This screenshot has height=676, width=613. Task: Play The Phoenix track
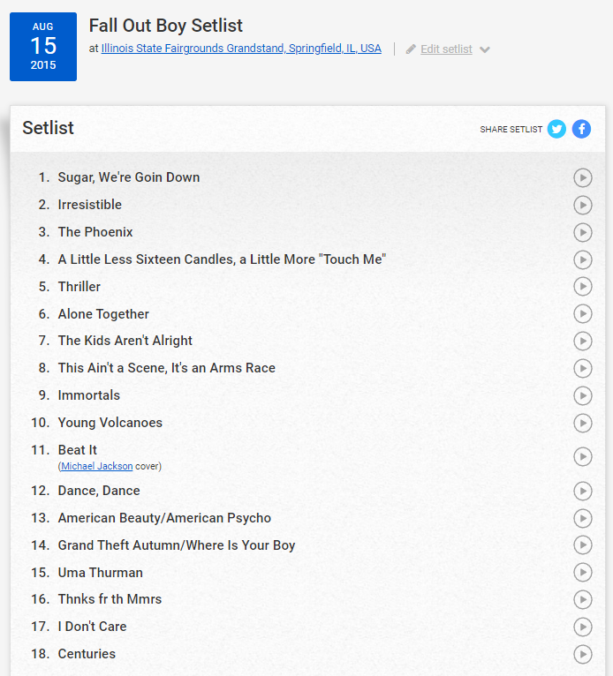583,232
